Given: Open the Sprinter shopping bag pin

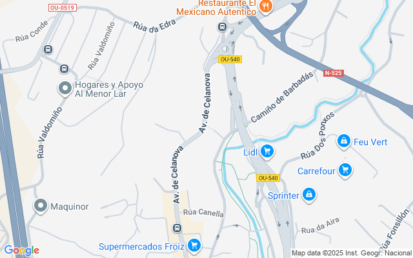Looking at the screenshot, I should [309, 195].
